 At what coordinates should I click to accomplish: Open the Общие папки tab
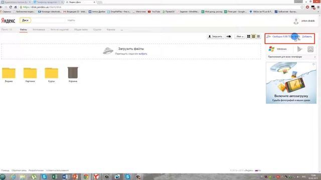click(81, 29)
